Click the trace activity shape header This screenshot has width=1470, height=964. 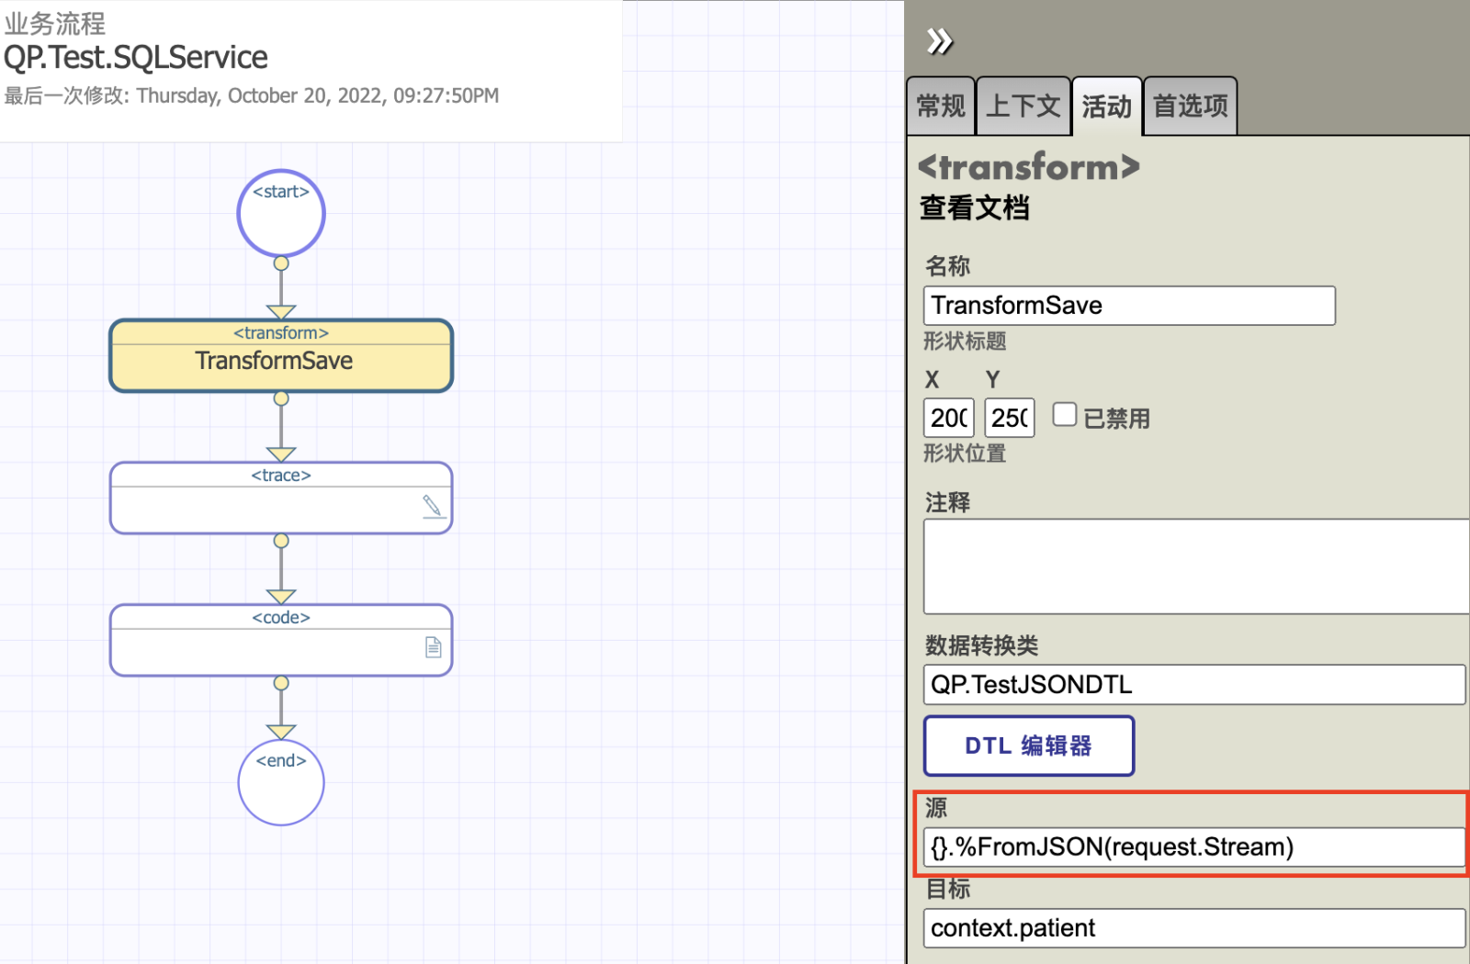(281, 476)
